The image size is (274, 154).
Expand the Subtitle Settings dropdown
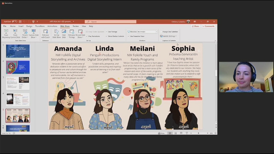168,36
